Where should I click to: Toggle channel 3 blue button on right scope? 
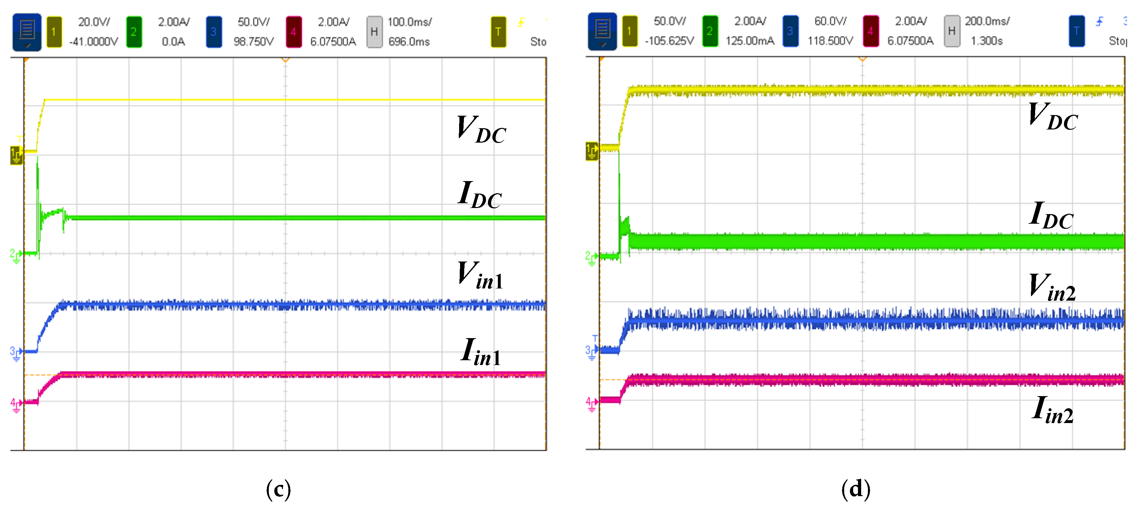(790, 31)
